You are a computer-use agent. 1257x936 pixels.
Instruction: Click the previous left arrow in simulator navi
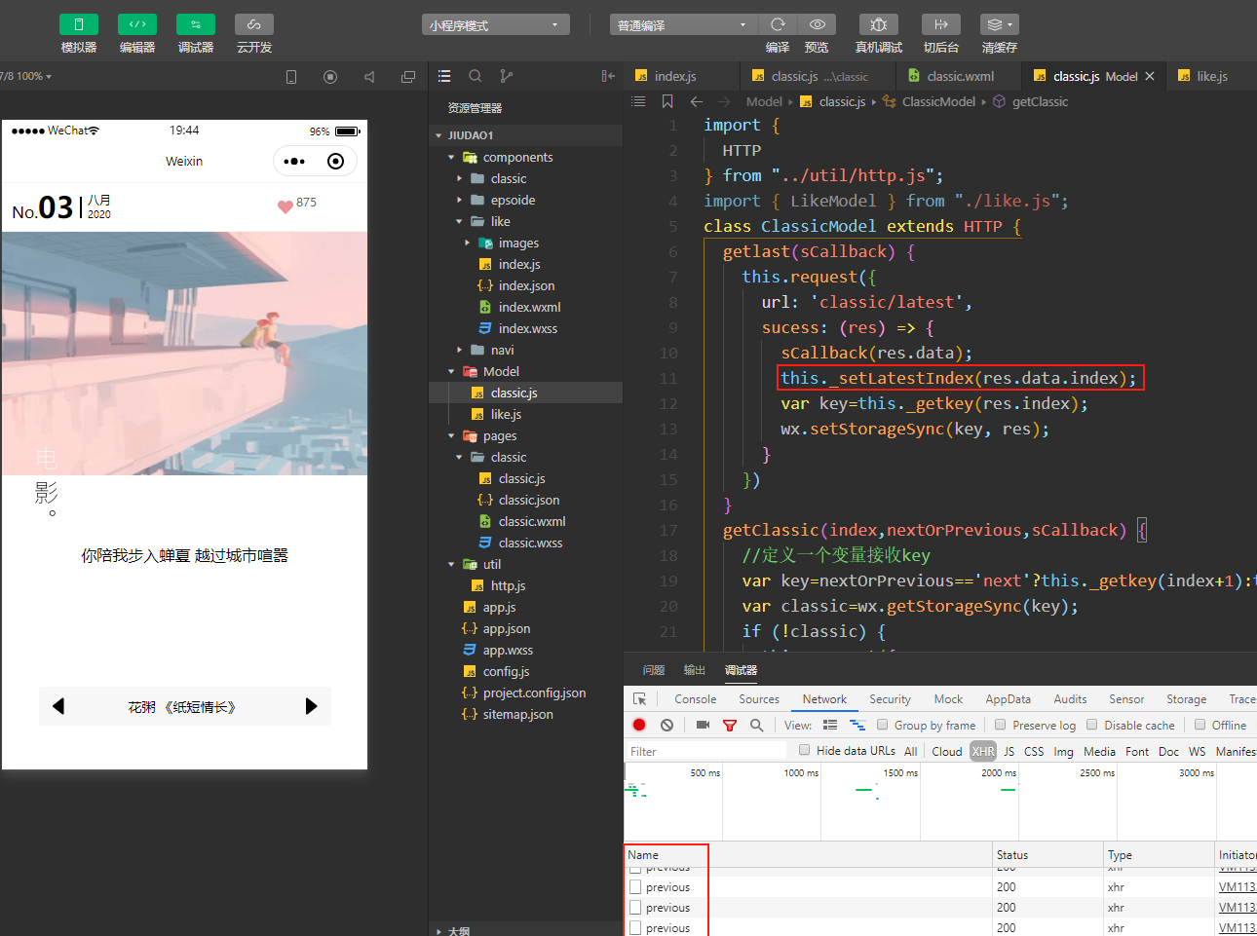click(x=58, y=706)
